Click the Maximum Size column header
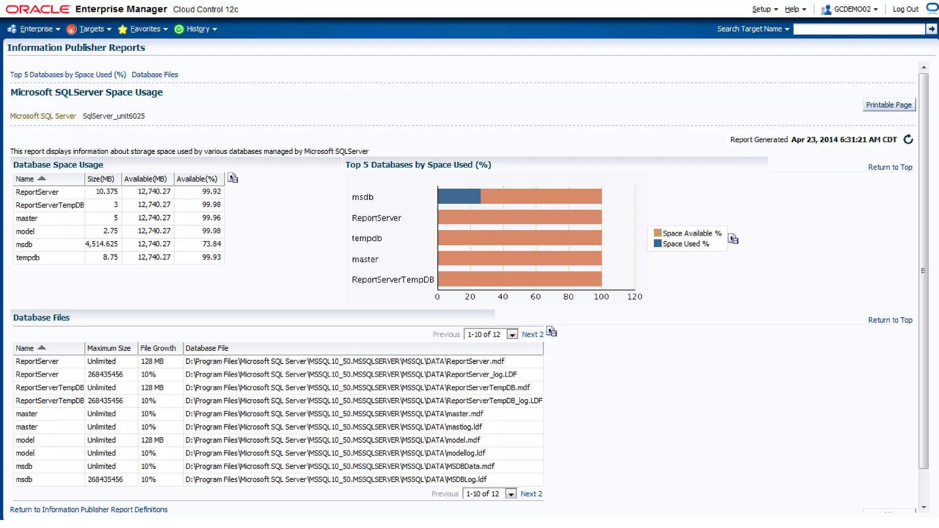Viewport: 939px width, 528px height. pyautogui.click(x=111, y=348)
